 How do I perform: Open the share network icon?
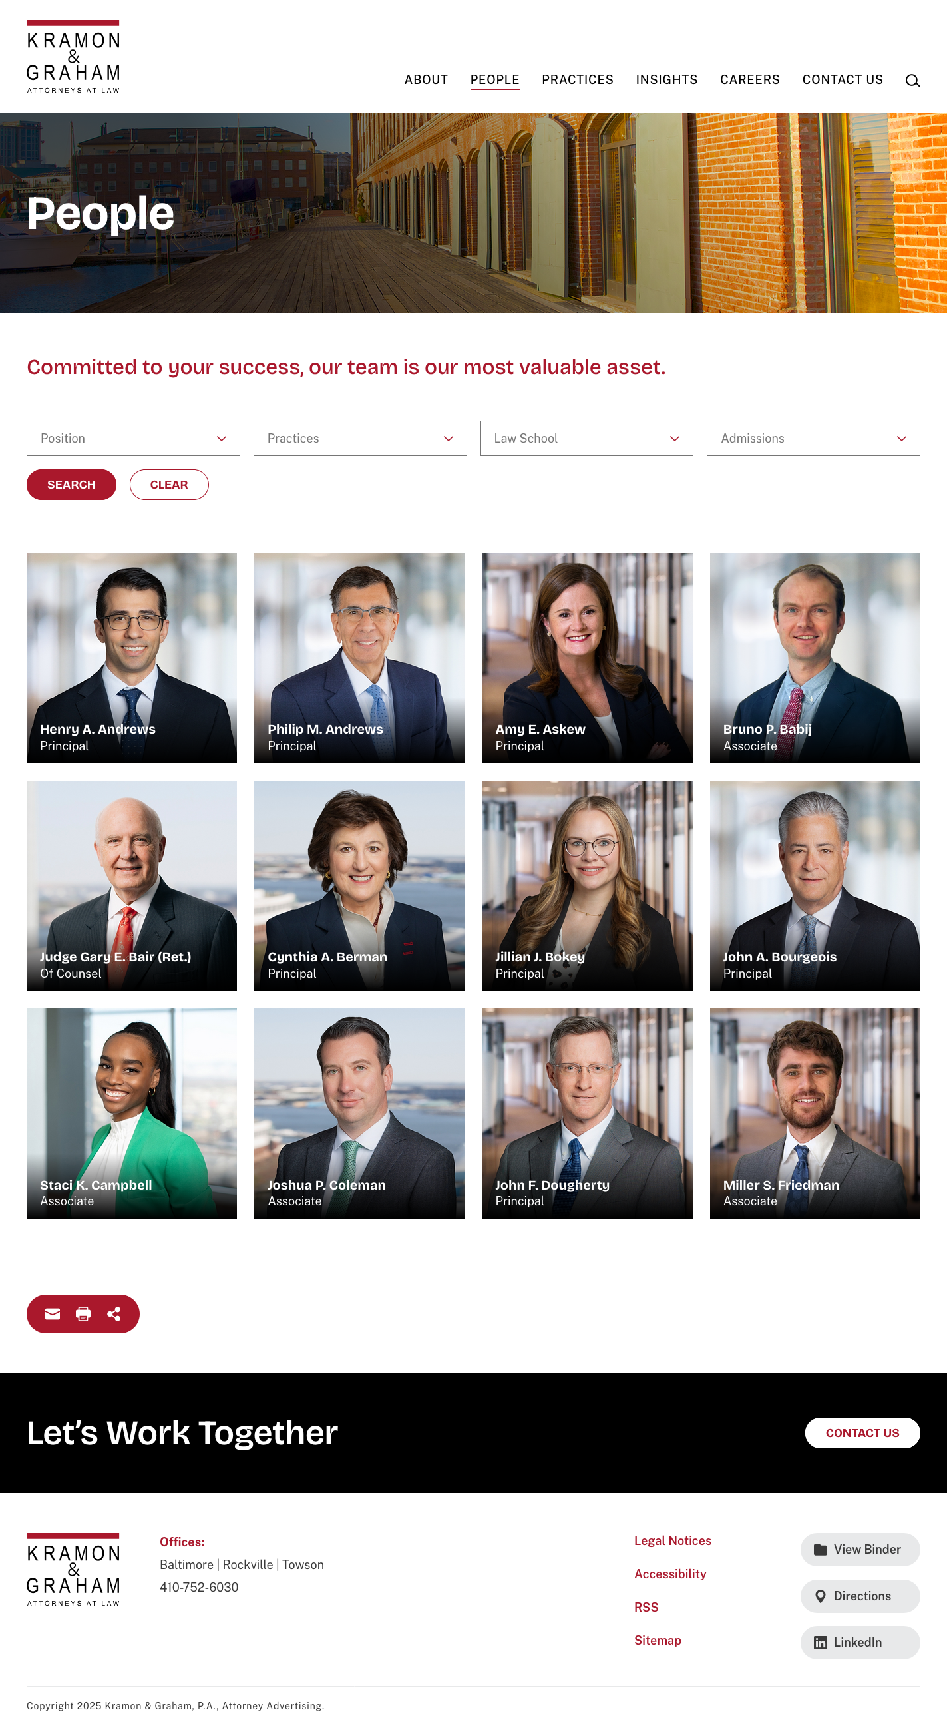coord(114,1313)
